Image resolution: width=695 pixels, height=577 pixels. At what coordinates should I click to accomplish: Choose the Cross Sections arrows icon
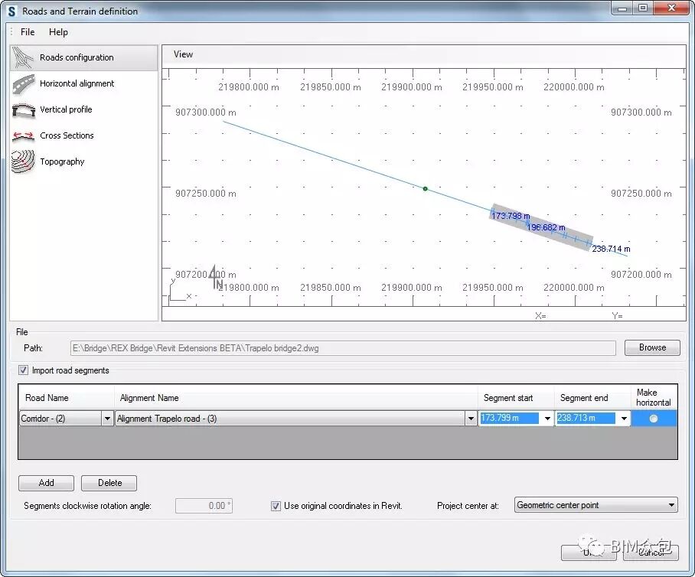(24, 136)
